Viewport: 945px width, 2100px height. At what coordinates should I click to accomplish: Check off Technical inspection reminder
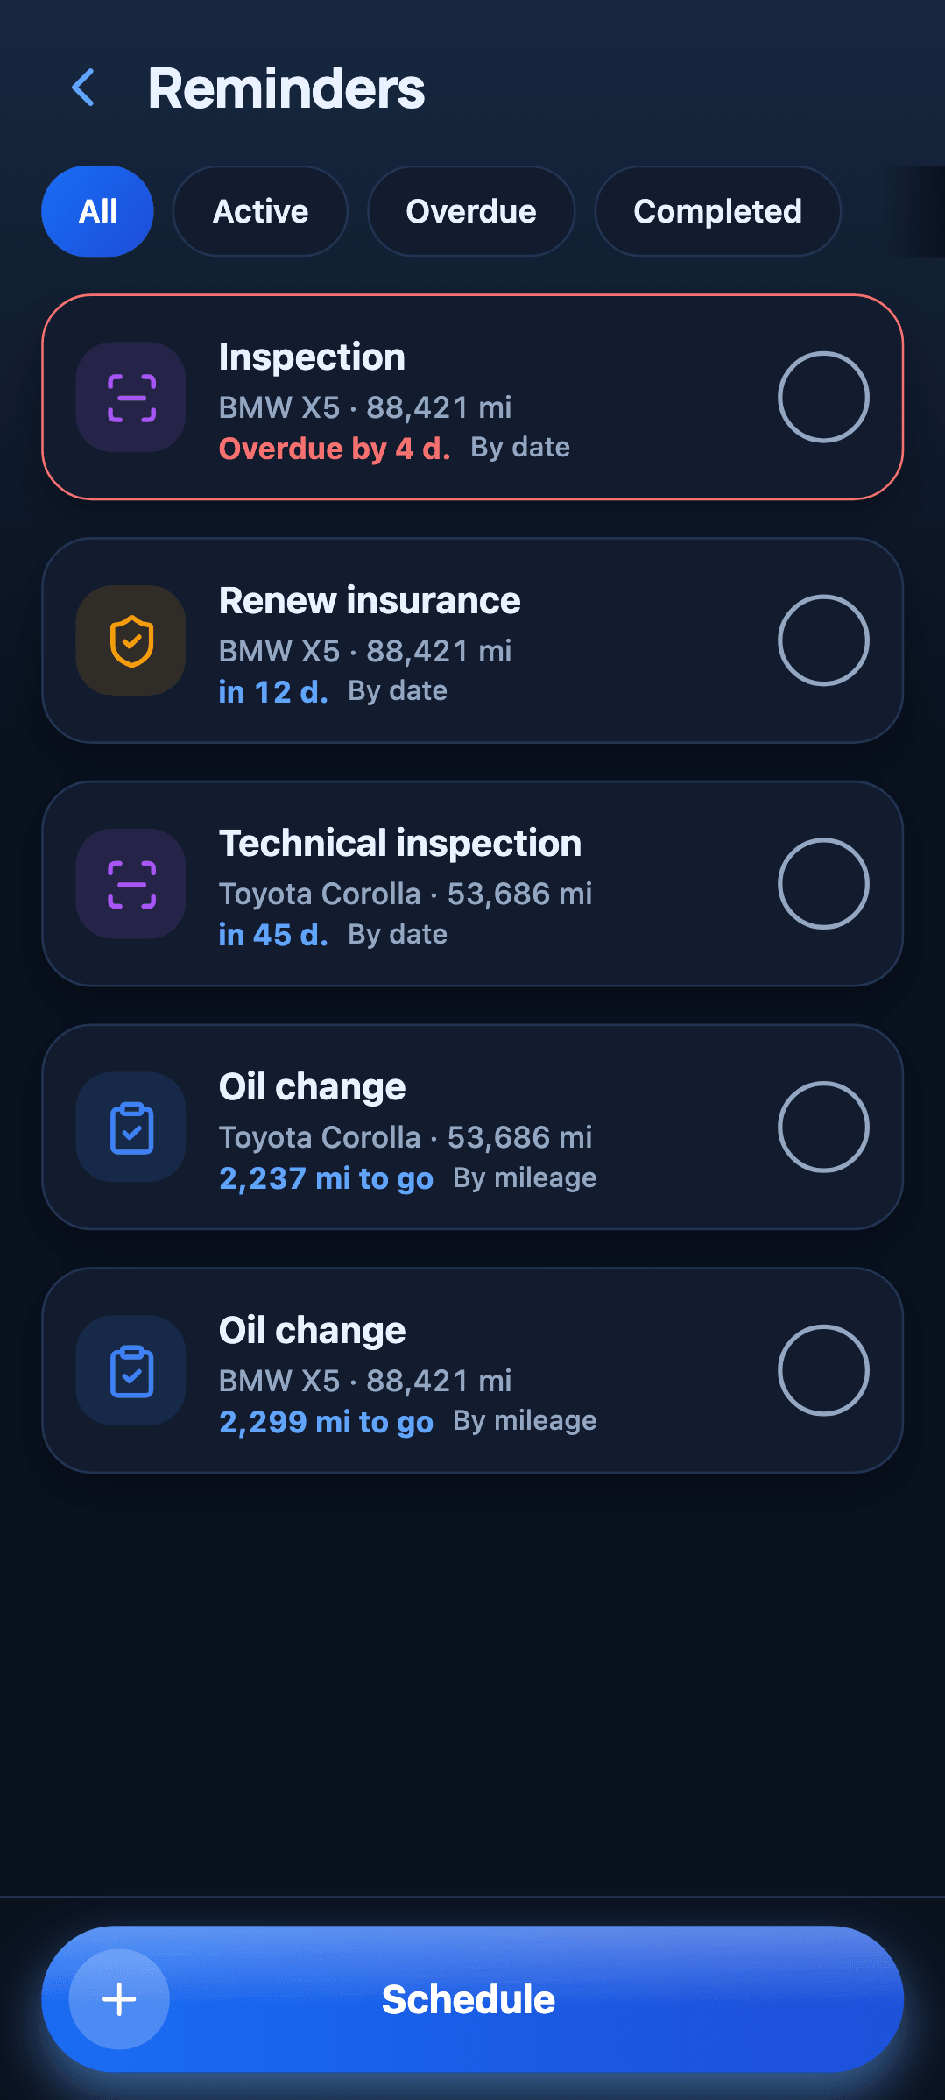(x=823, y=884)
